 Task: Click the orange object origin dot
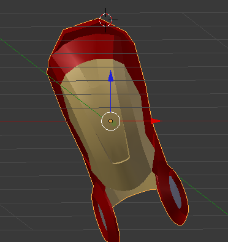click(111, 121)
